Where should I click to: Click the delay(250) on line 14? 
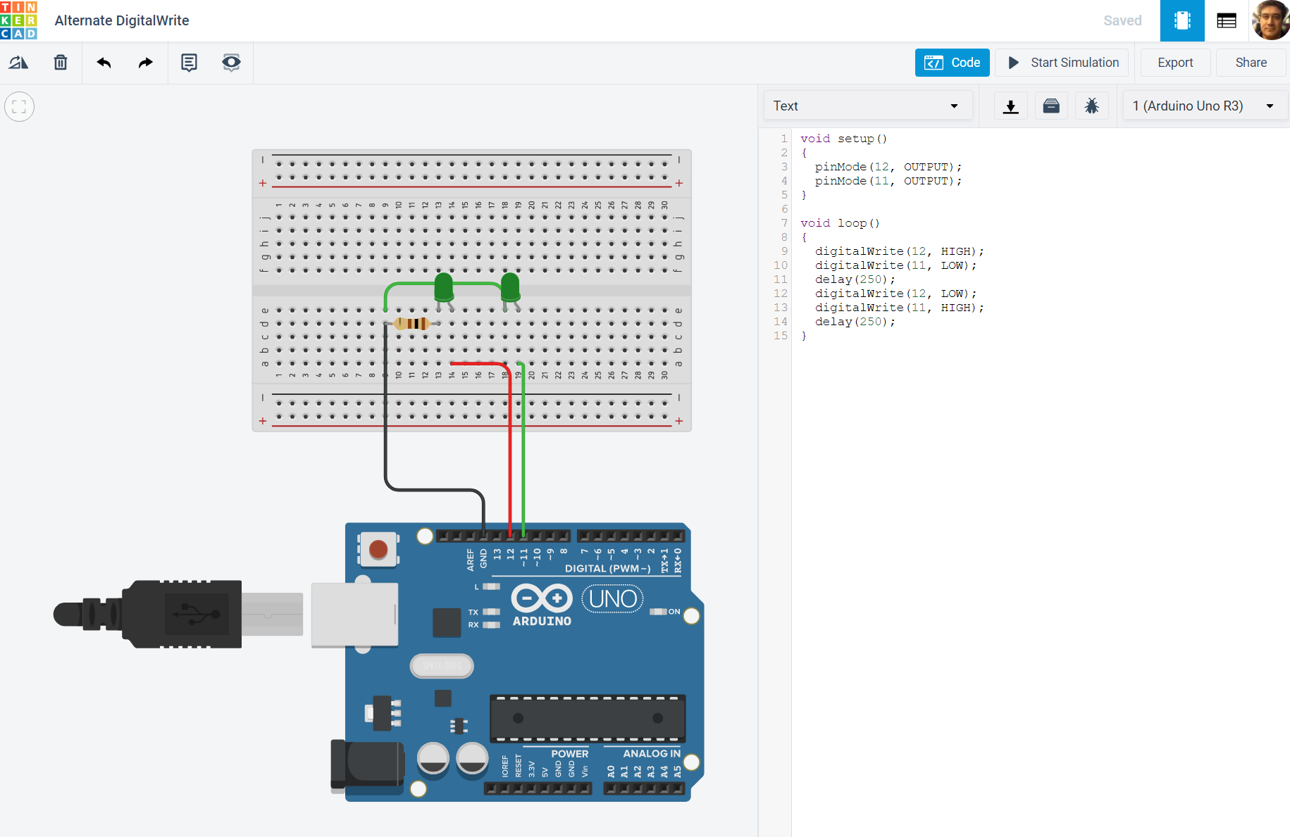point(855,322)
